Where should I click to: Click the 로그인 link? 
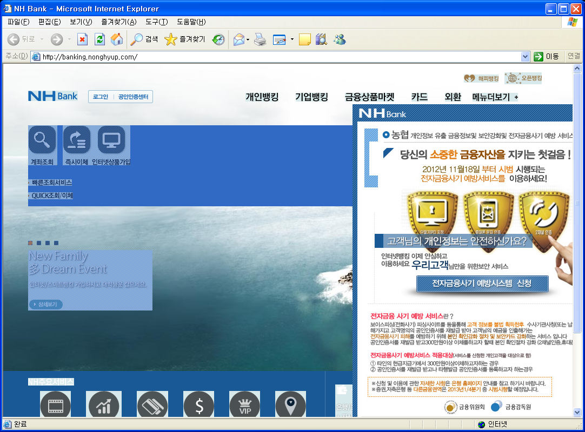pyautogui.click(x=101, y=97)
